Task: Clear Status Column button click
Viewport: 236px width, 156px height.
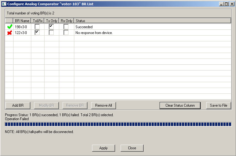Action: pos(180,105)
